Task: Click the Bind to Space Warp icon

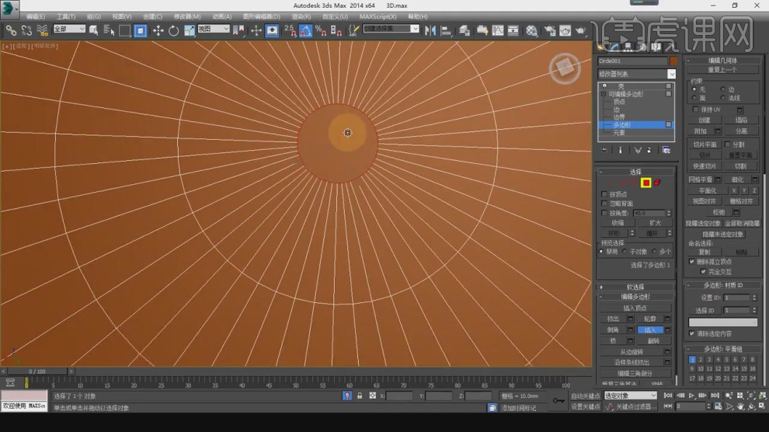Action: 42,30
